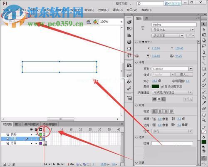Select the Bone tool
The height and width of the screenshot is (167, 208).
pos(204,92)
